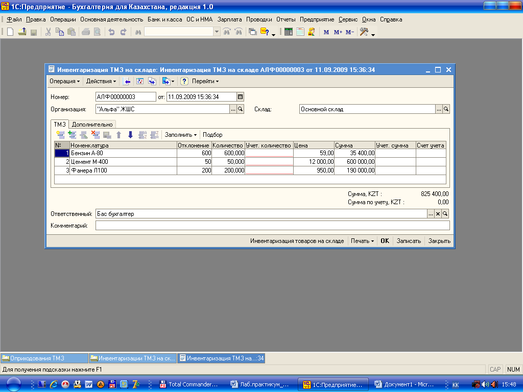
Task: Click the Комментарий input field
Action: pos(273,226)
